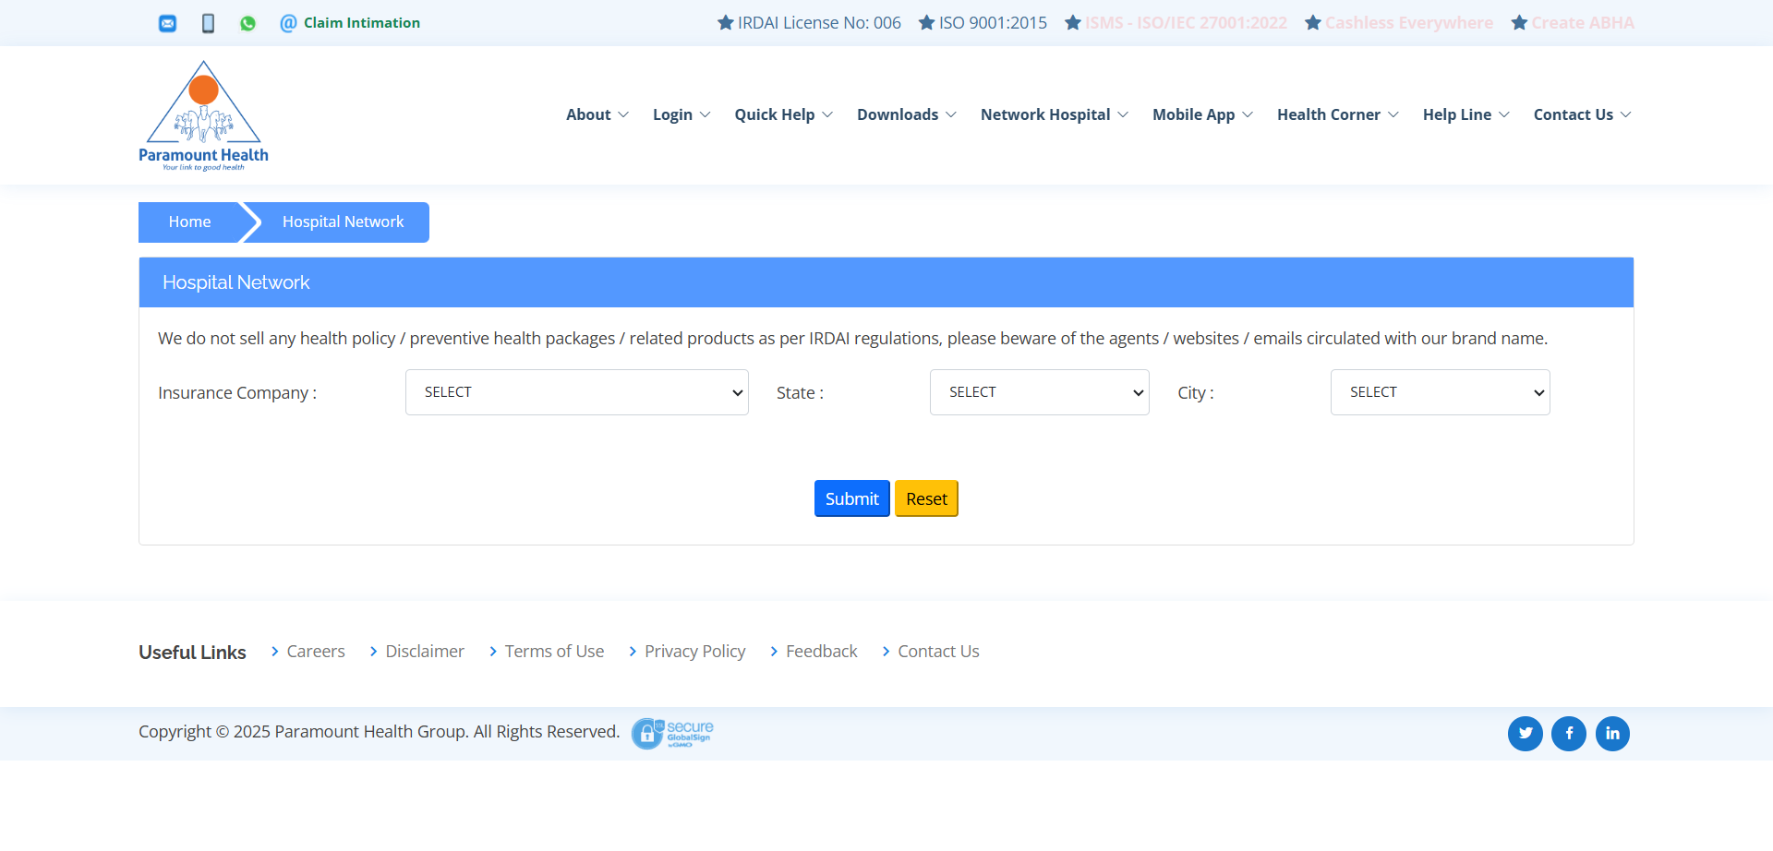Open the Facebook social icon
1773x851 pixels.
[1569, 734]
